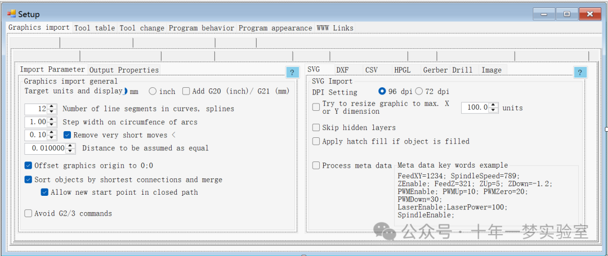Screen dimensions: 608x256
Task: Decrease distance assumed equal value
Action: 70,151
